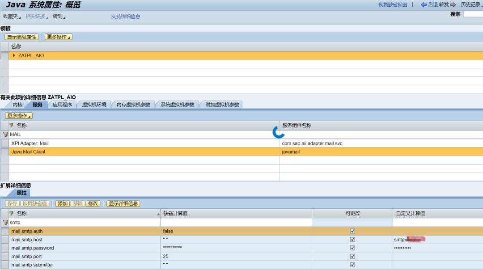
Task: Expand the ZATPL_AIO template tree node
Action: [13, 55]
